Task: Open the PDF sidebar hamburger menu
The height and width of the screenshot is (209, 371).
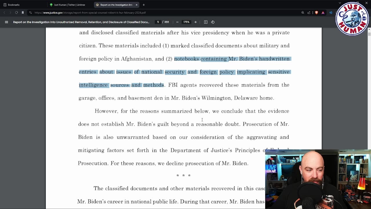Action: click(6, 22)
